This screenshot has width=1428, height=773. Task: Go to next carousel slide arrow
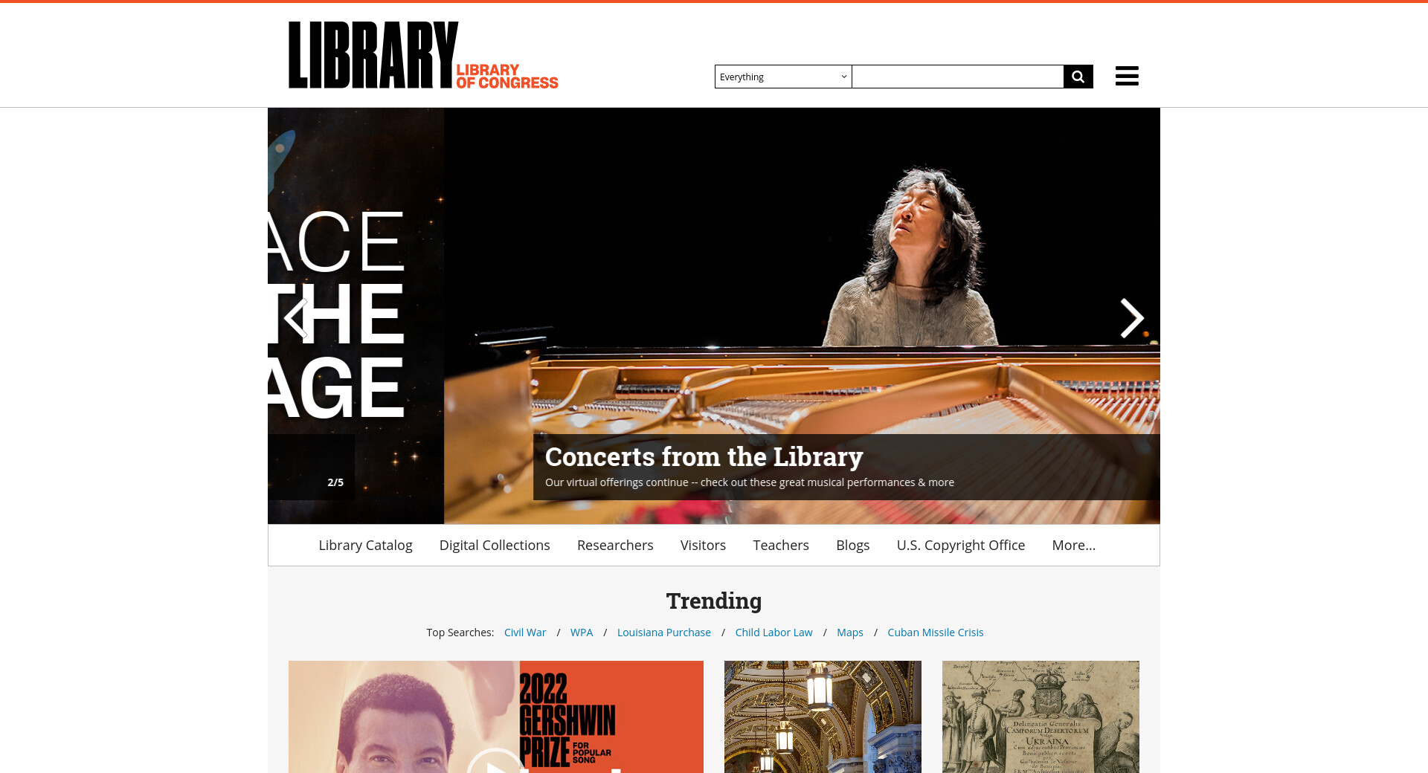[1132, 318]
